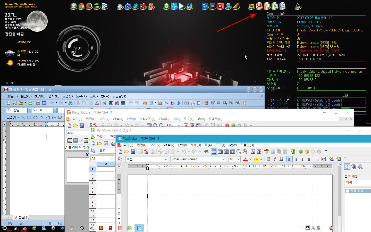Click the numbered list icon in TextMaker
The width and height of the screenshot is (371, 232).
coord(324,159)
